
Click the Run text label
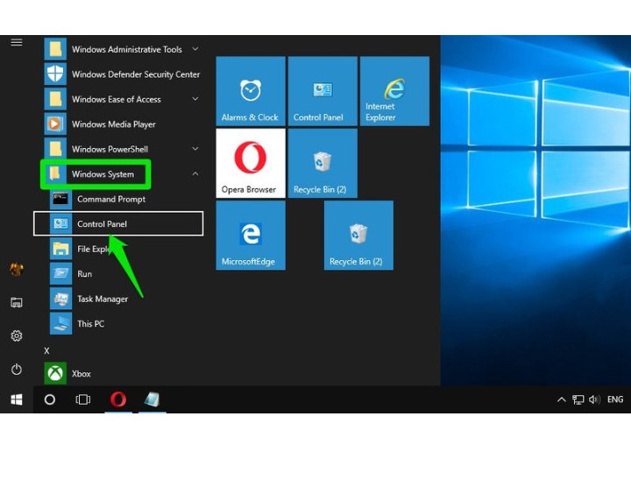(x=84, y=274)
